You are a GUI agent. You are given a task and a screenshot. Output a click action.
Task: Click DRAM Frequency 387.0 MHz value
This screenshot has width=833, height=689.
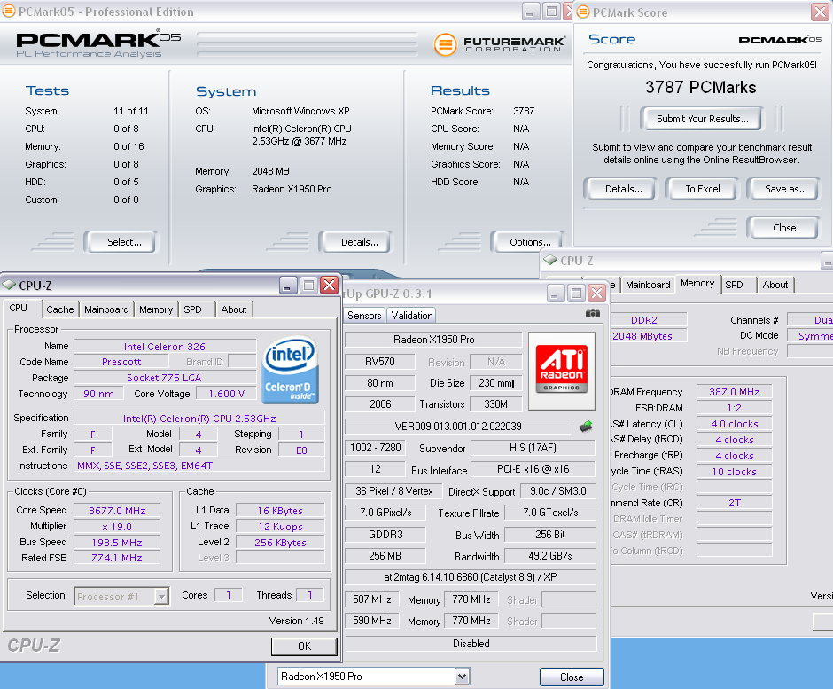[x=734, y=392]
